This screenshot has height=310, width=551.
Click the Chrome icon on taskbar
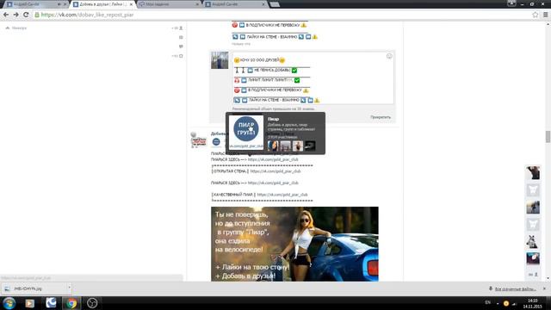[x=71, y=303]
